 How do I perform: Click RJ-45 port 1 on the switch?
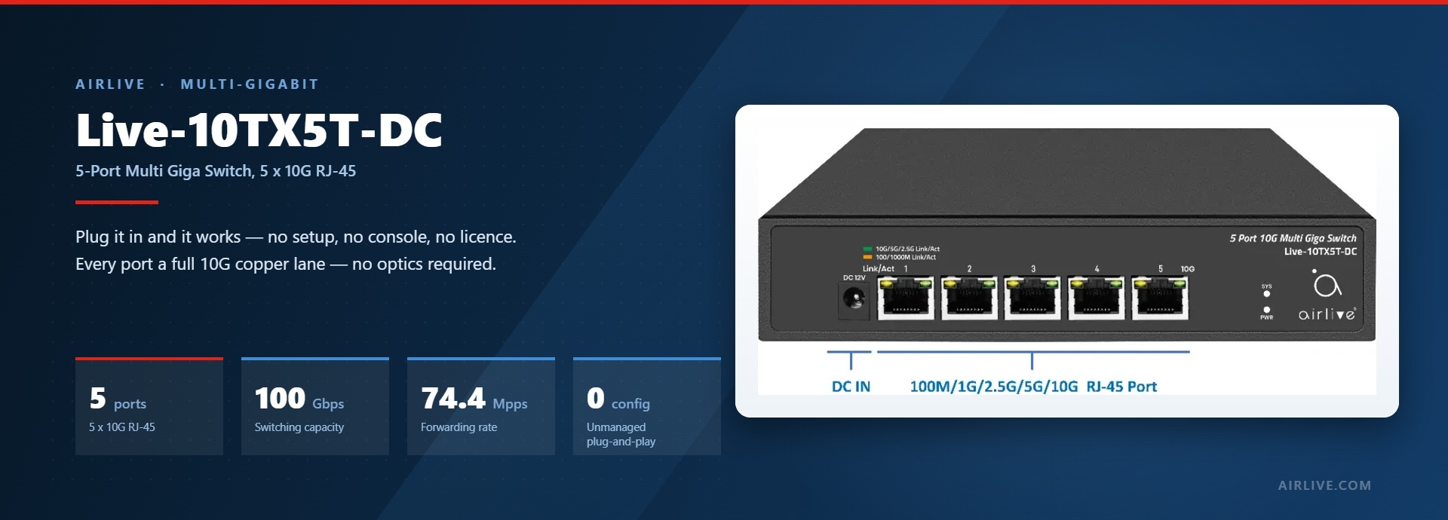click(906, 298)
